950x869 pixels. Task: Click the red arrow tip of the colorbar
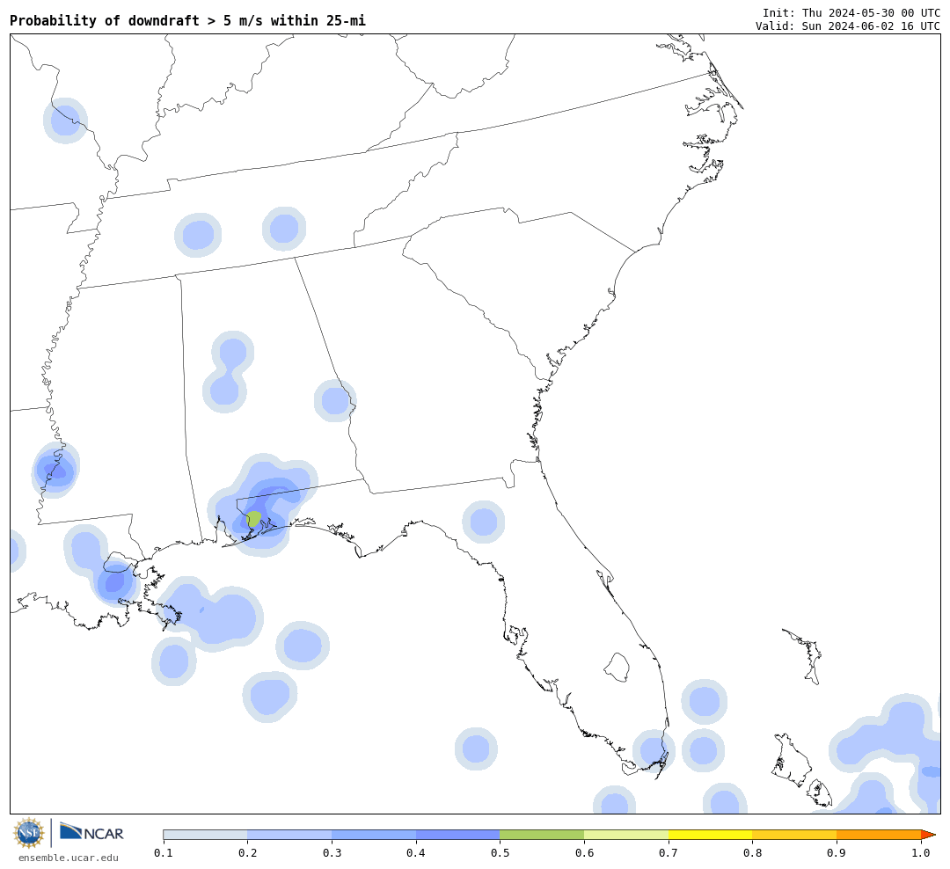(928, 835)
